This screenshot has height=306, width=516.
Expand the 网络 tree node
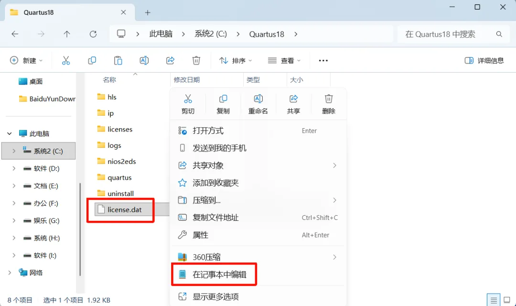point(10,273)
